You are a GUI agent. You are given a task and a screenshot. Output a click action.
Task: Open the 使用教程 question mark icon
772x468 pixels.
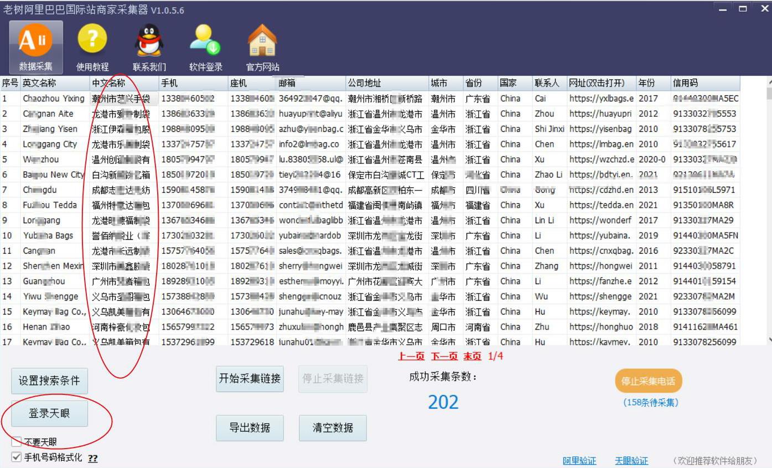click(x=92, y=47)
